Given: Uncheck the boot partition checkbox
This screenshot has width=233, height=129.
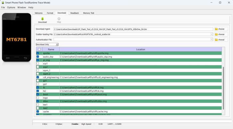Looking at the screenshot, I should [x=38, y=94].
